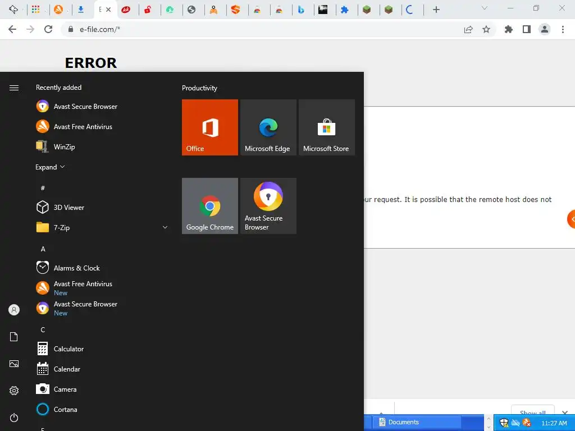Click the A letter group header
575x431 pixels.
43,249
